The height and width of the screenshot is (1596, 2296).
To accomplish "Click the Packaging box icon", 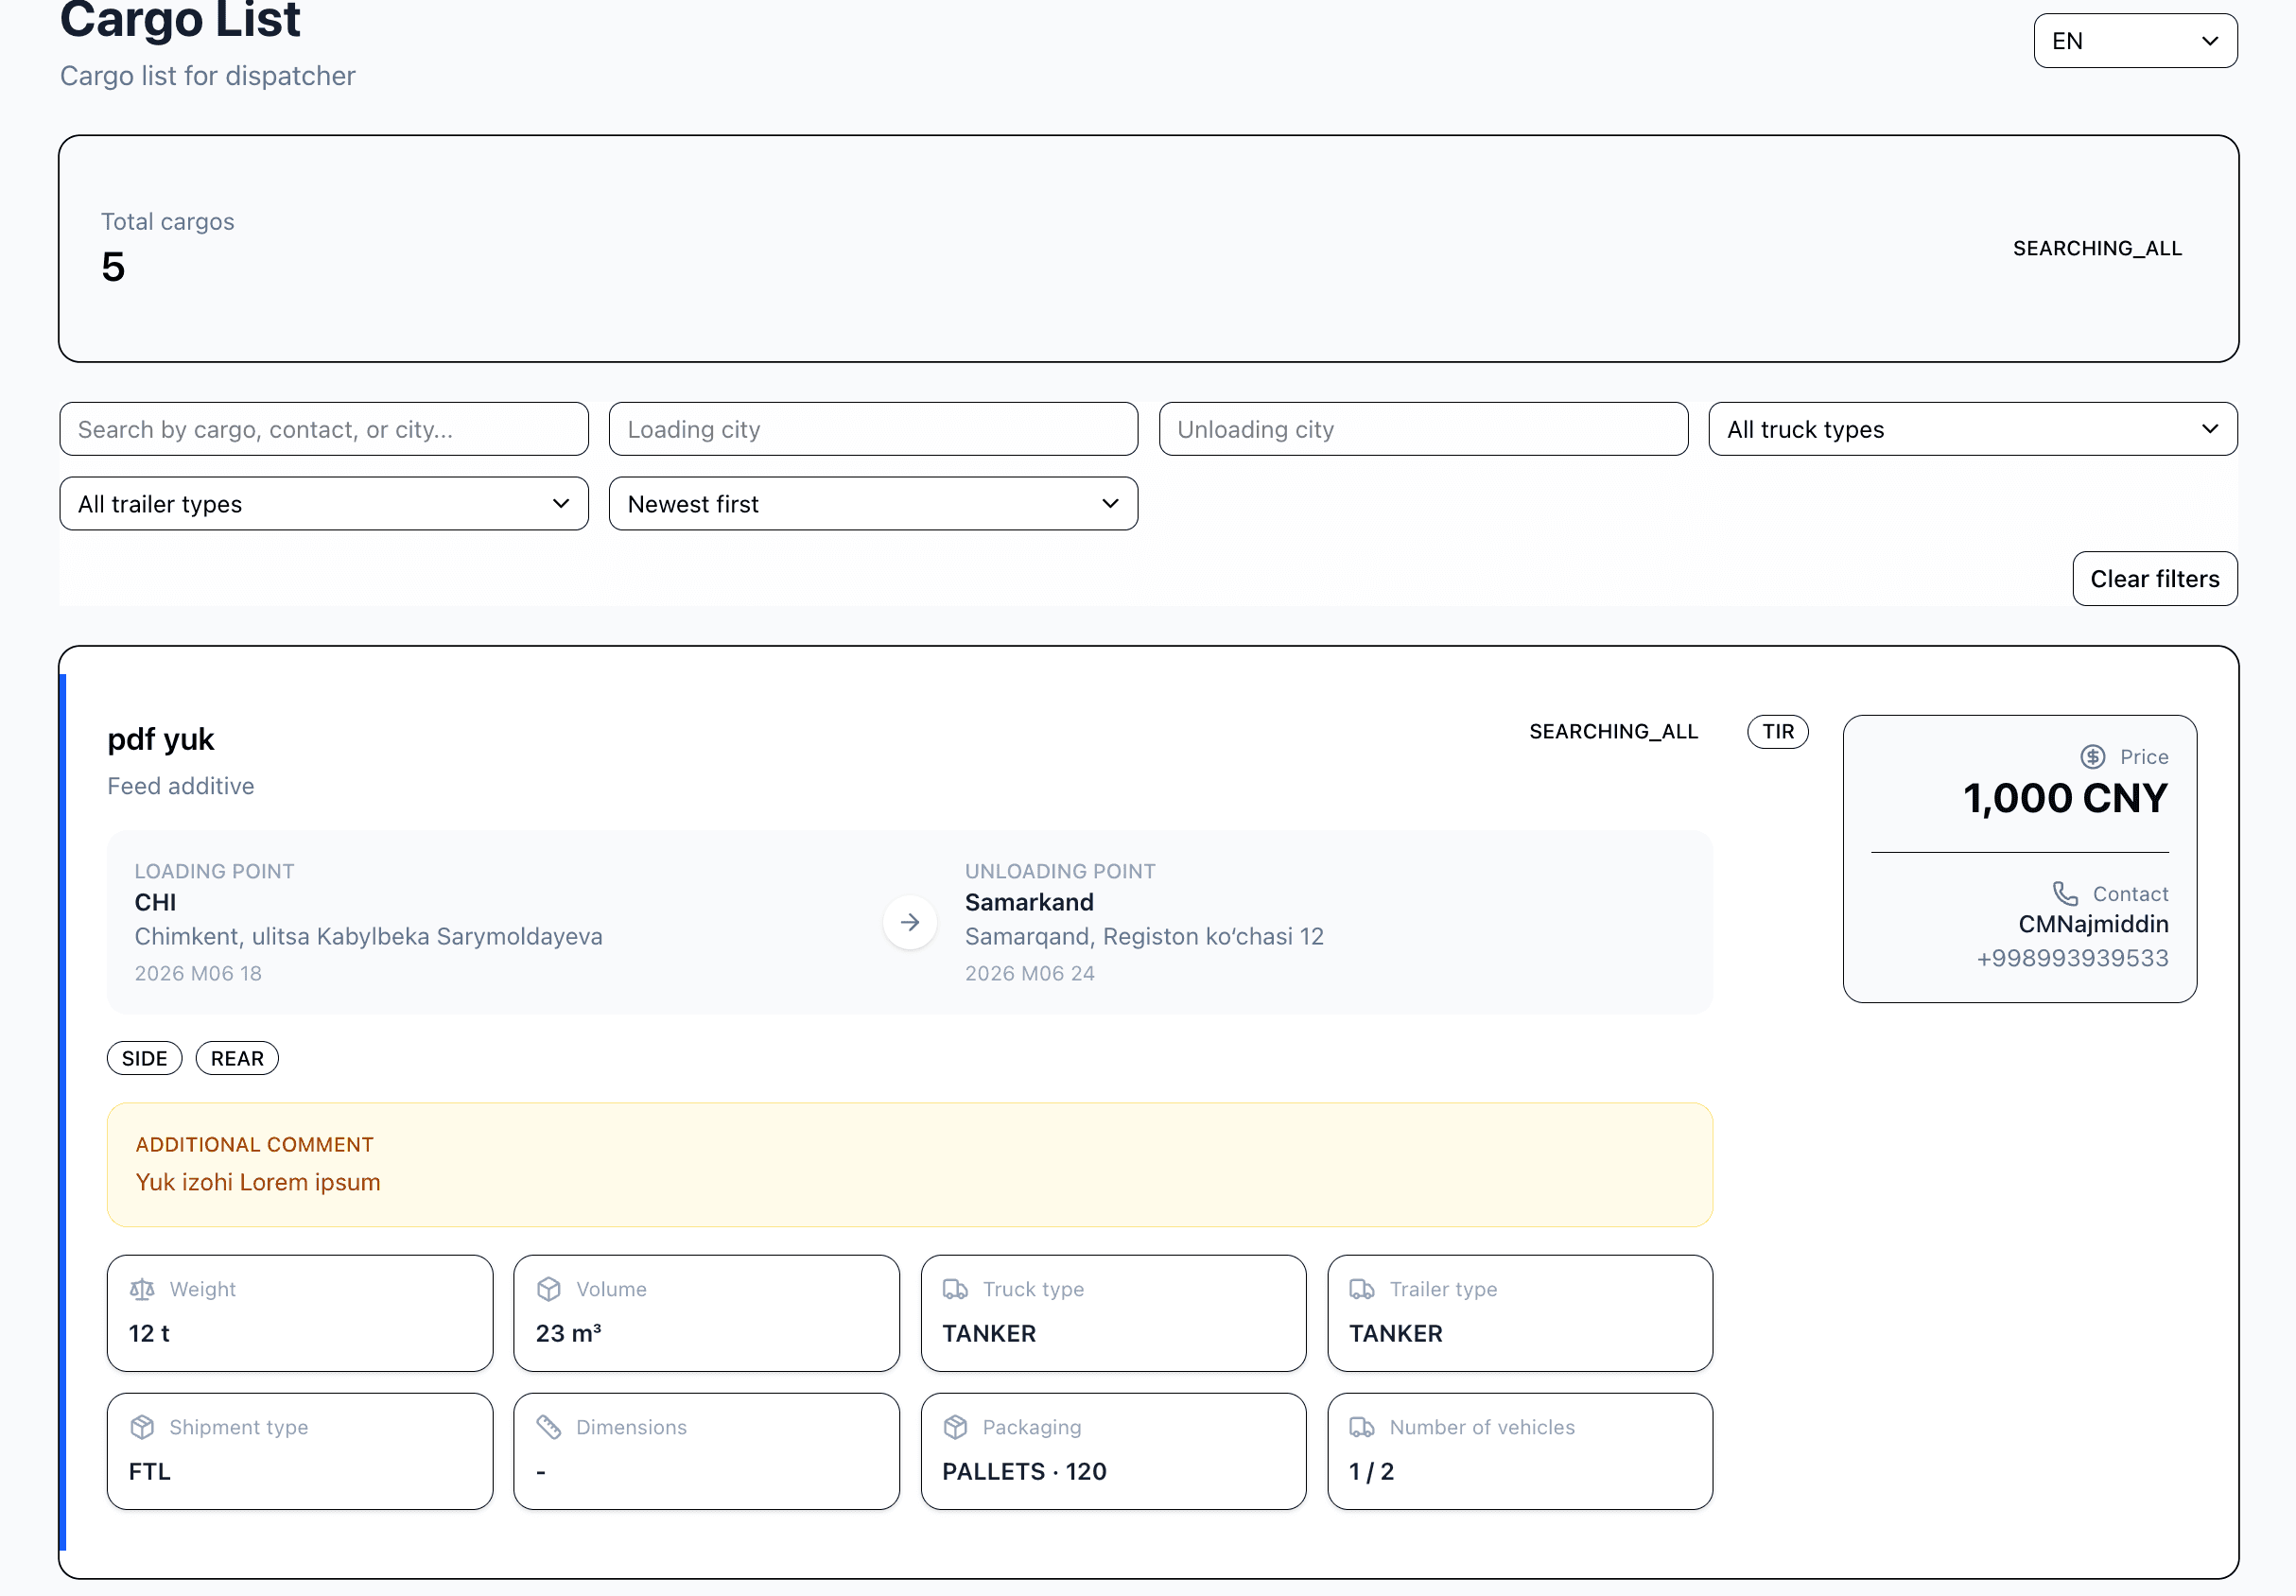I will [x=955, y=1427].
